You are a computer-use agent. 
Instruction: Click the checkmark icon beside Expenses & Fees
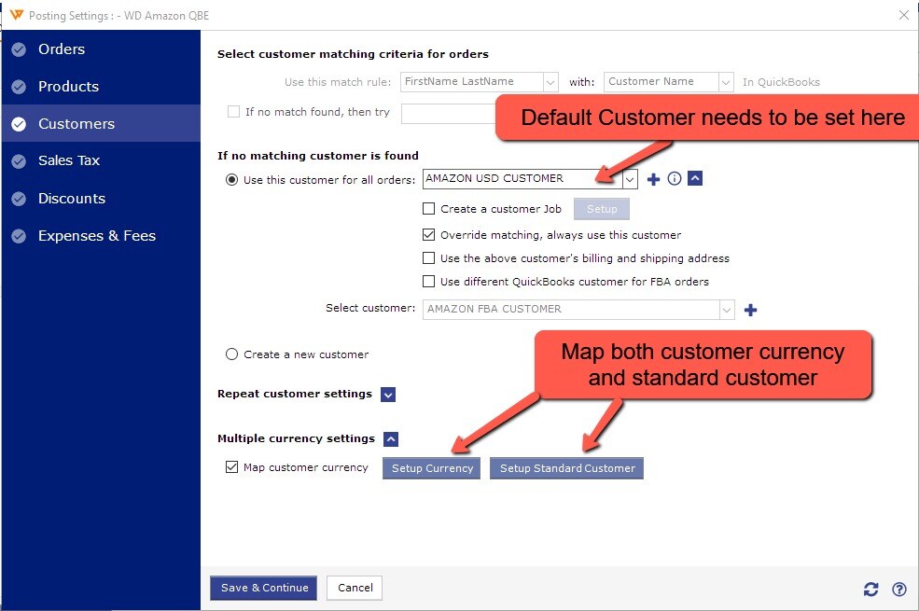(19, 236)
